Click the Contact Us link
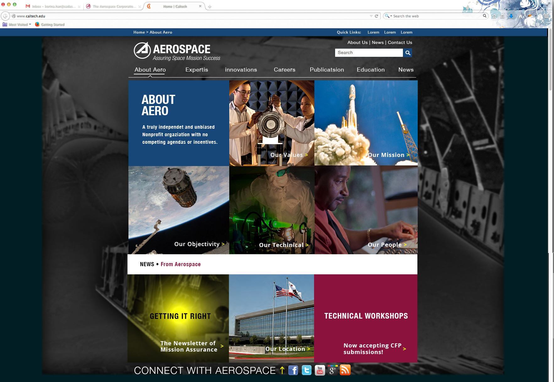The image size is (554, 382). pos(400,42)
